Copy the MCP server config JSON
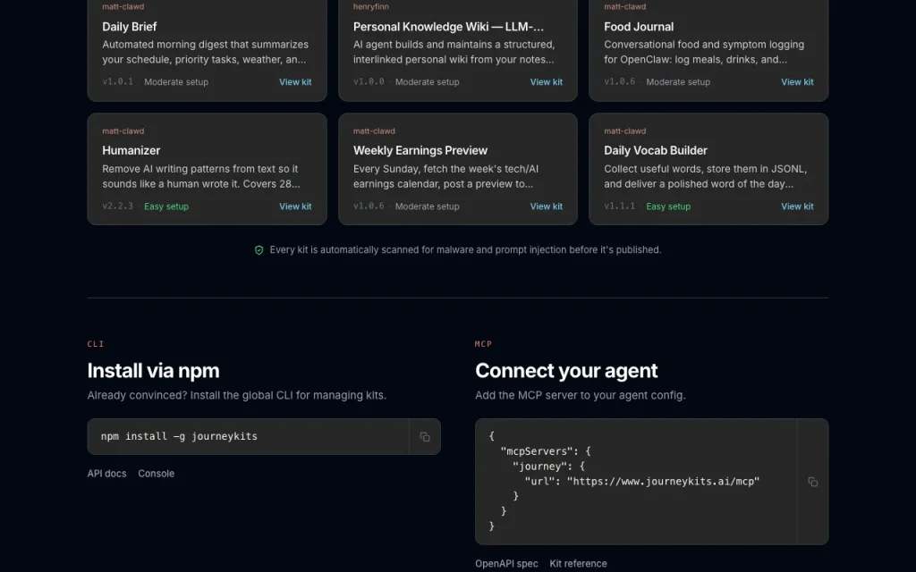The image size is (916, 572). [x=812, y=482]
